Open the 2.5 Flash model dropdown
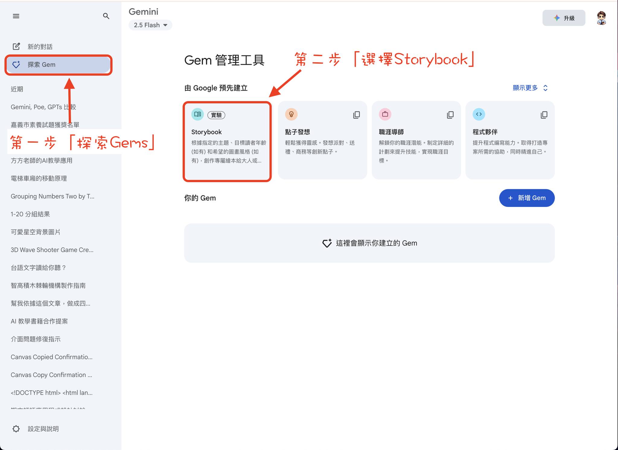 [150, 25]
